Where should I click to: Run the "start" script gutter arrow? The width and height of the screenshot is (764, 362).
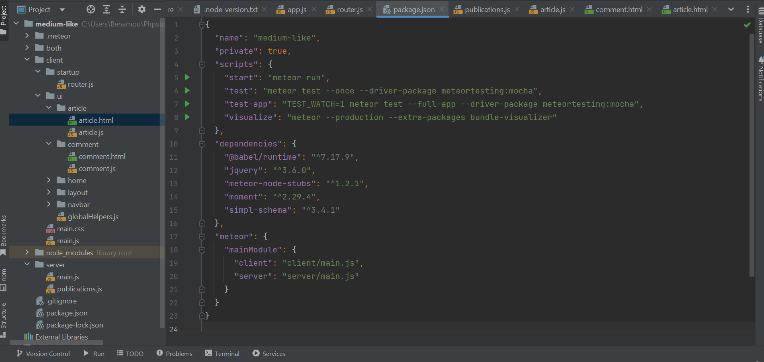[187, 77]
